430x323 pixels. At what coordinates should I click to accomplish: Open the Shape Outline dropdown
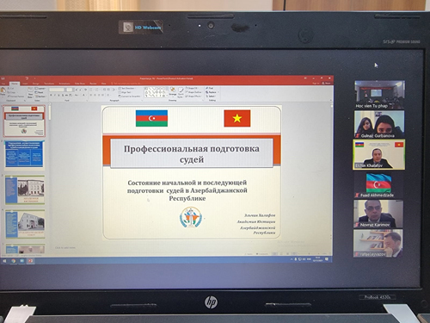193,92
